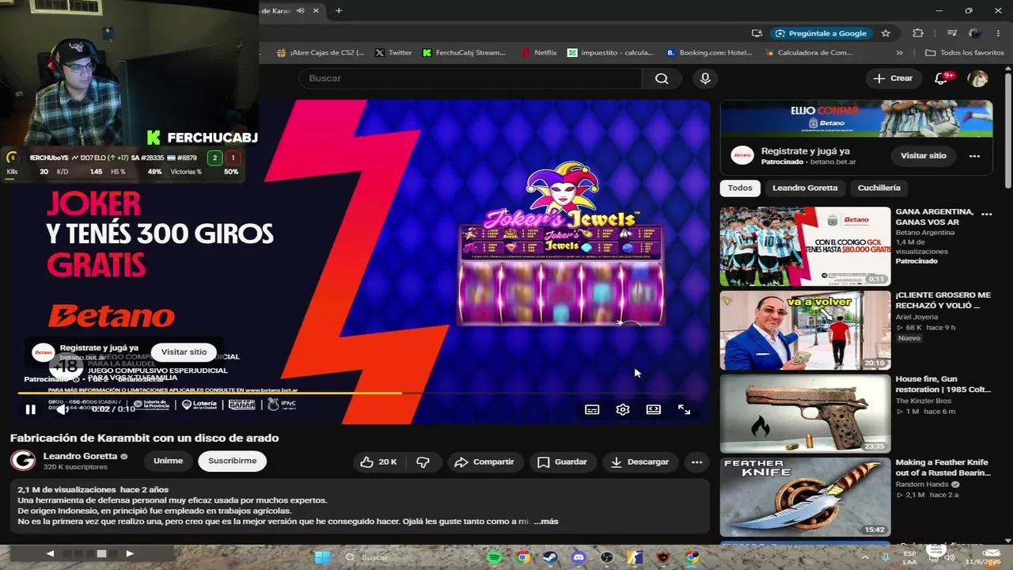Open Chrome extensions puzzle icon
Viewport: 1013px width, 570px height.
coord(918,33)
